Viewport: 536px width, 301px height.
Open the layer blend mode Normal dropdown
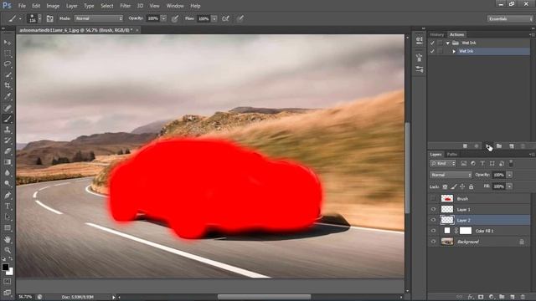tap(451, 175)
